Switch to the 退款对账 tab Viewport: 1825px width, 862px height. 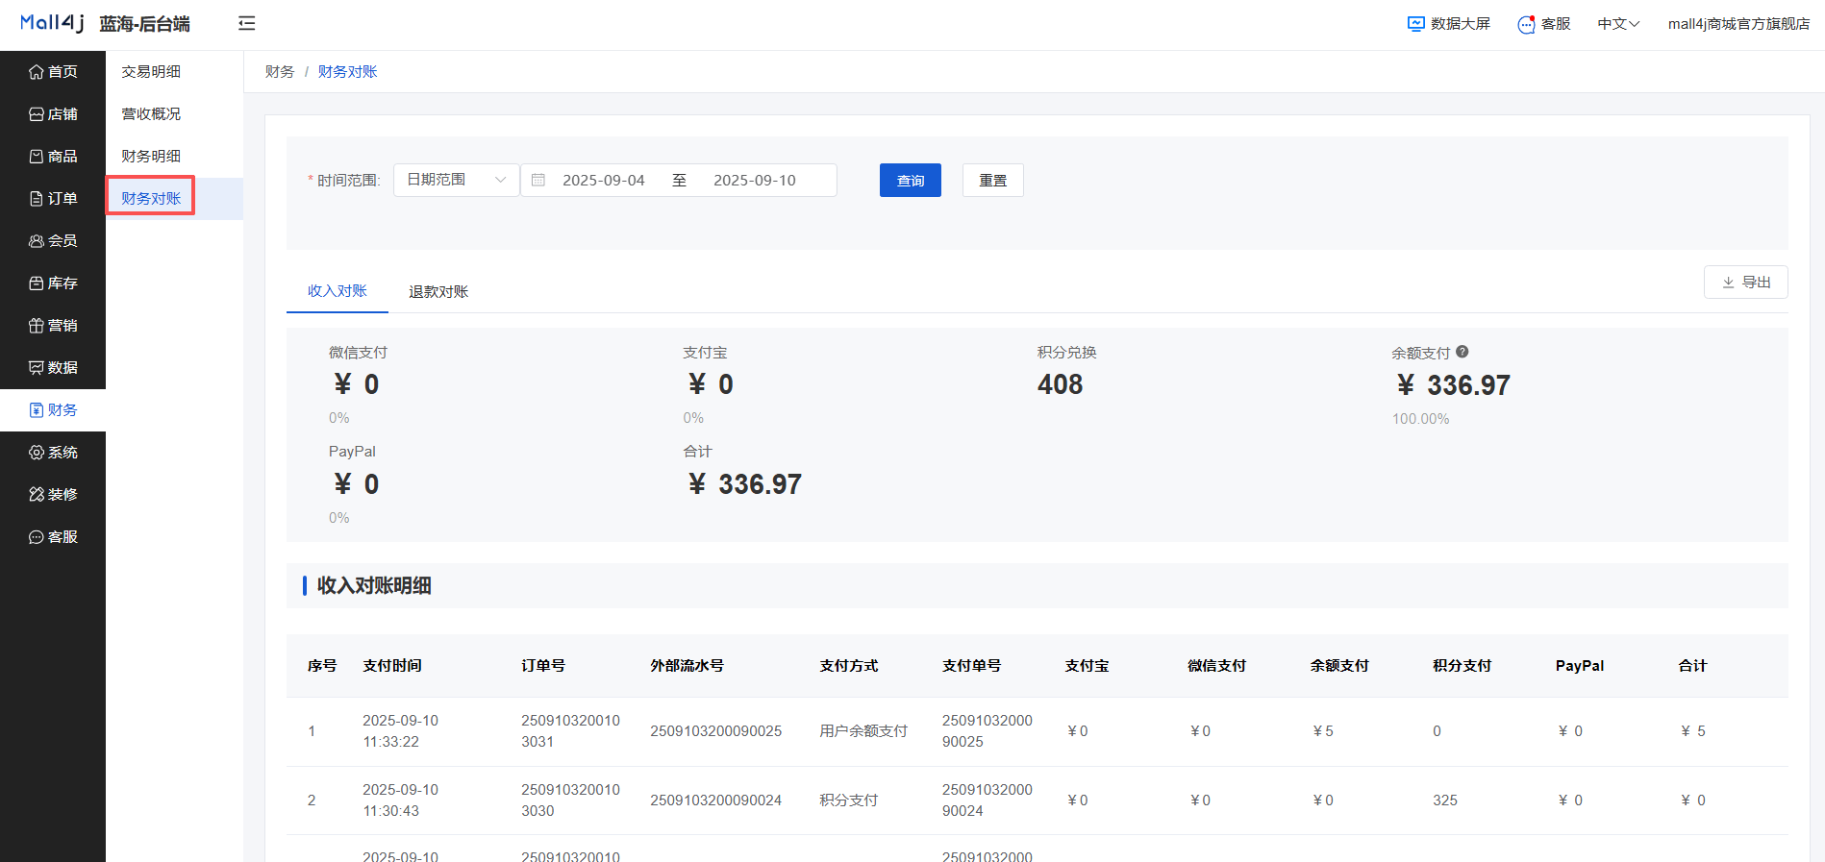438,292
